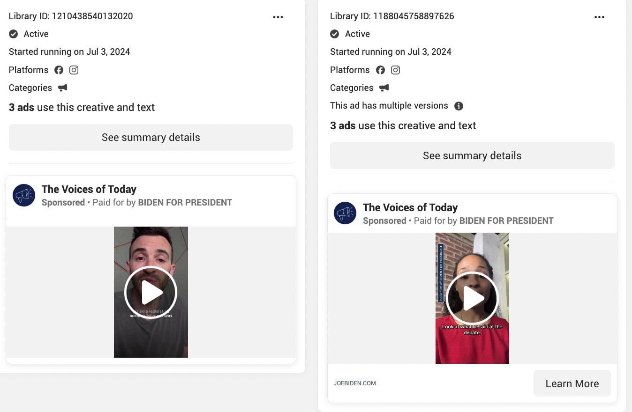
Task: Click 'Paid for by BIDEN FOR PRESIDENT' in ad 1210438540132020
Action: click(162, 203)
